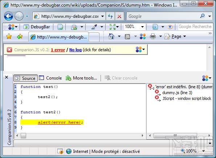
Task: Open the Print dropdown arrow
Action: (160, 36)
